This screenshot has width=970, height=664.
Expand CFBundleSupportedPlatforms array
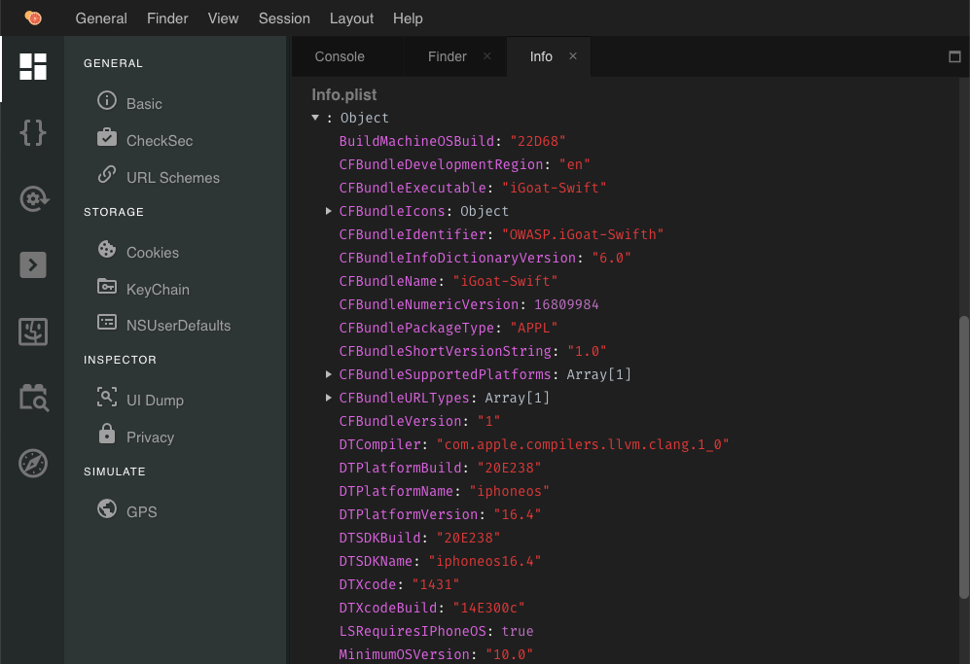pyautogui.click(x=329, y=374)
